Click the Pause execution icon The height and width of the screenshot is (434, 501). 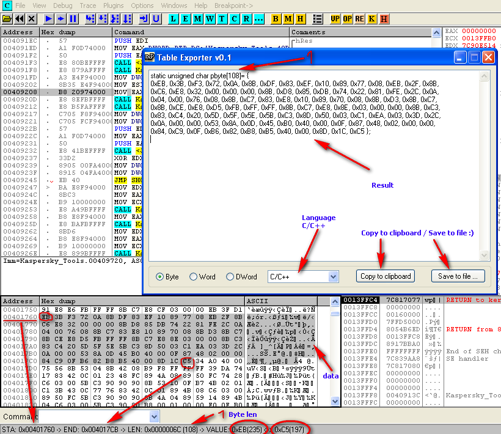pos(73,19)
